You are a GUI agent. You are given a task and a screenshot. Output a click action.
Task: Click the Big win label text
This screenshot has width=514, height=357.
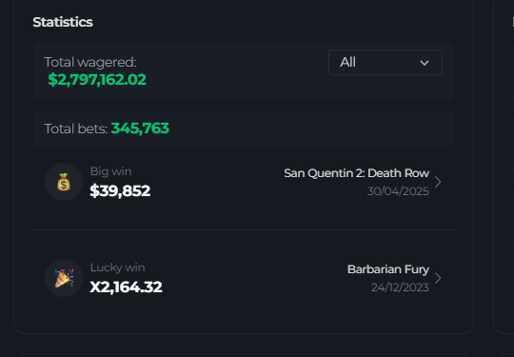click(x=110, y=171)
